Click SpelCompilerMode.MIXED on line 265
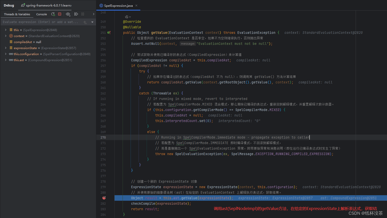 [257, 110]
